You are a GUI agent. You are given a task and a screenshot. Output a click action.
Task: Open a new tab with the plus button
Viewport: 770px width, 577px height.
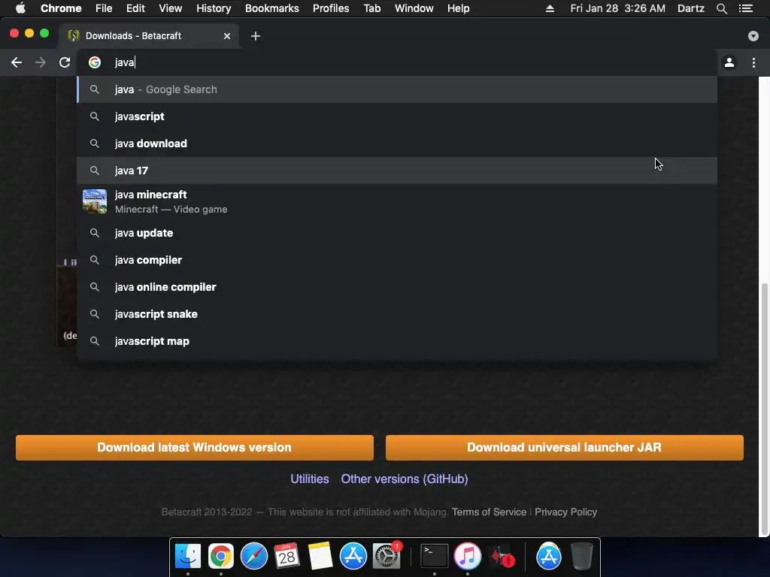pyautogui.click(x=256, y=36)
